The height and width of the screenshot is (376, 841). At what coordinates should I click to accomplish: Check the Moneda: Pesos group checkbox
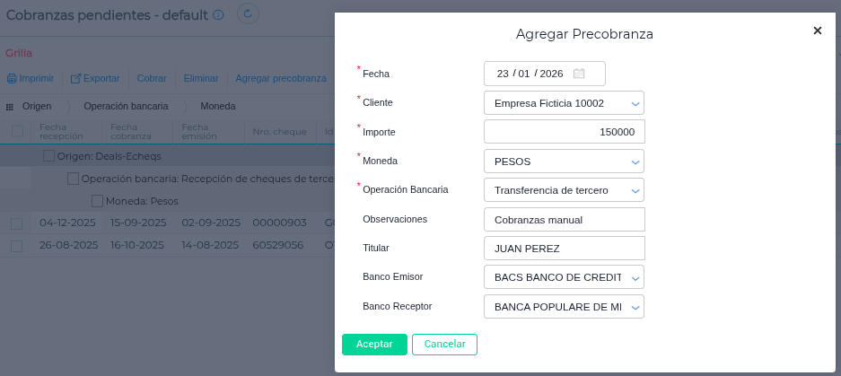98,200
